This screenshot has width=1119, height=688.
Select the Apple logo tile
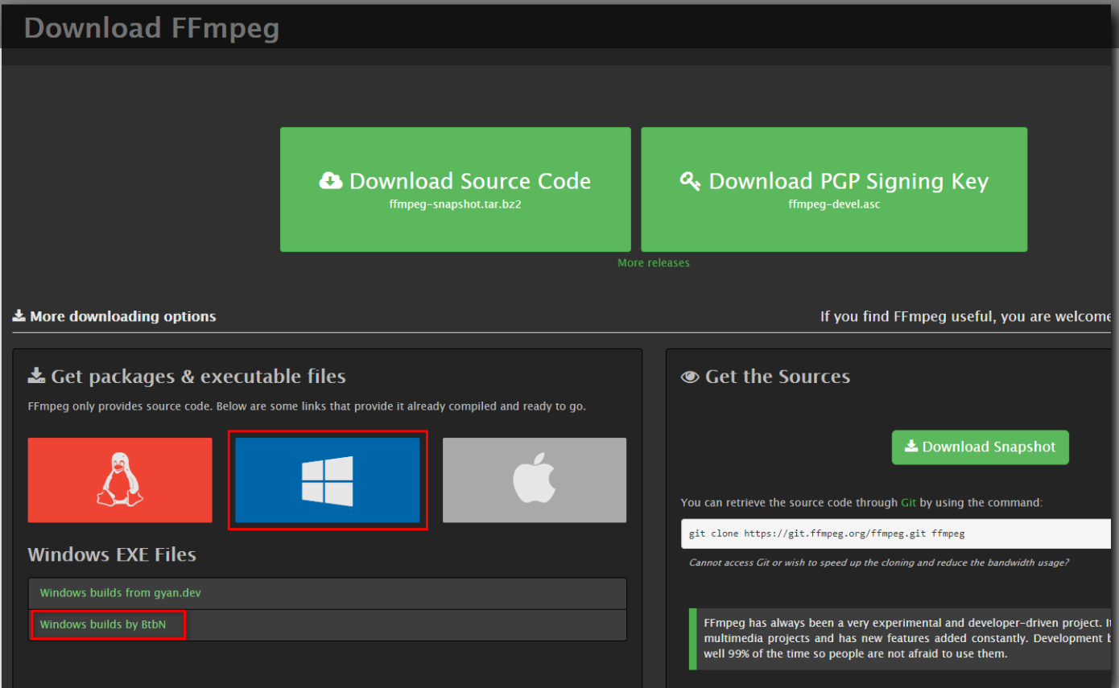tap(535, 480)
